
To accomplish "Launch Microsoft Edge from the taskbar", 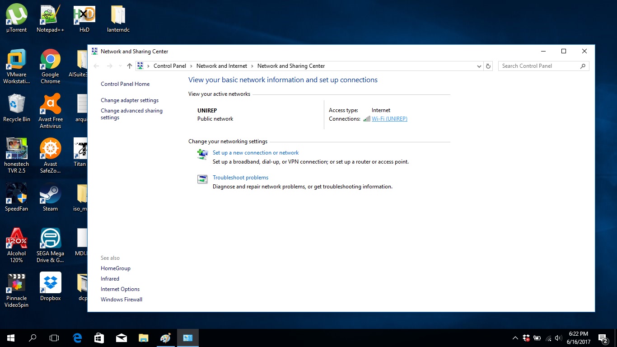I will 77,338.
